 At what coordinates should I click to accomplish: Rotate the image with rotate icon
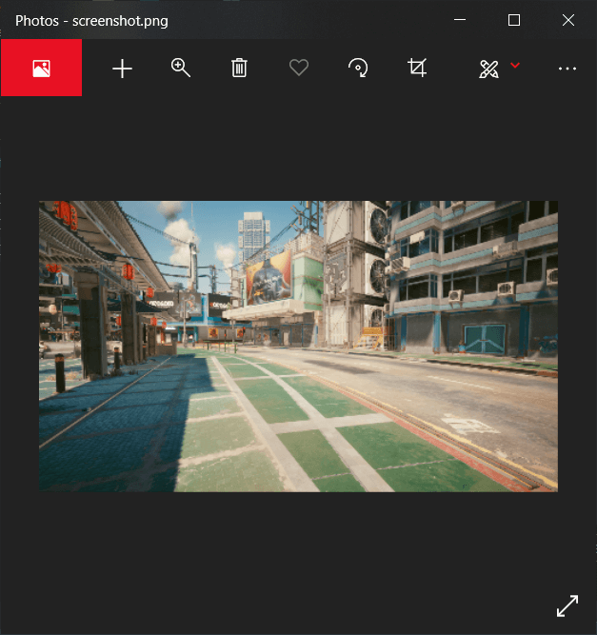click(x=358, y=69)
